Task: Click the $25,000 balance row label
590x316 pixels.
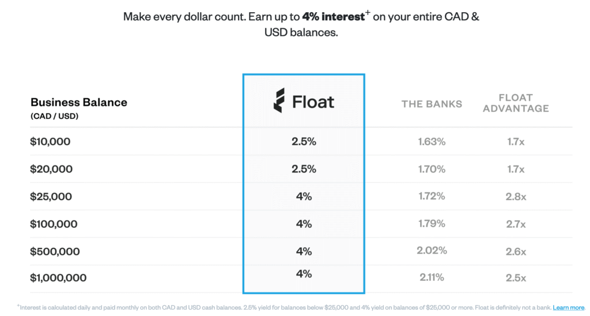Action: [51, 197]
